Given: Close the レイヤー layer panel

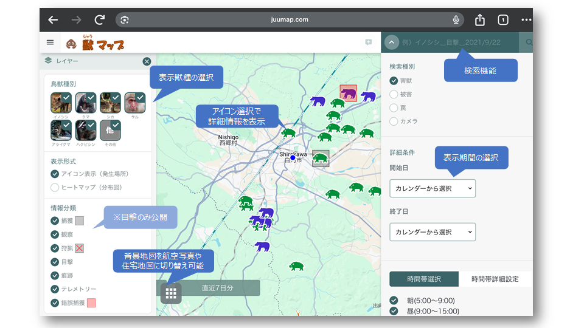Looking at the screenshot, I should click(147, 61).
